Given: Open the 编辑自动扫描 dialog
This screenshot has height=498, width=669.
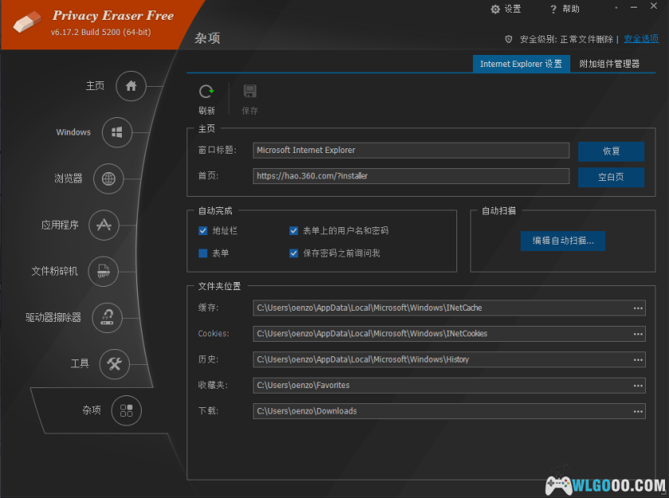Looking at the screenshot, I should point(562,241).
